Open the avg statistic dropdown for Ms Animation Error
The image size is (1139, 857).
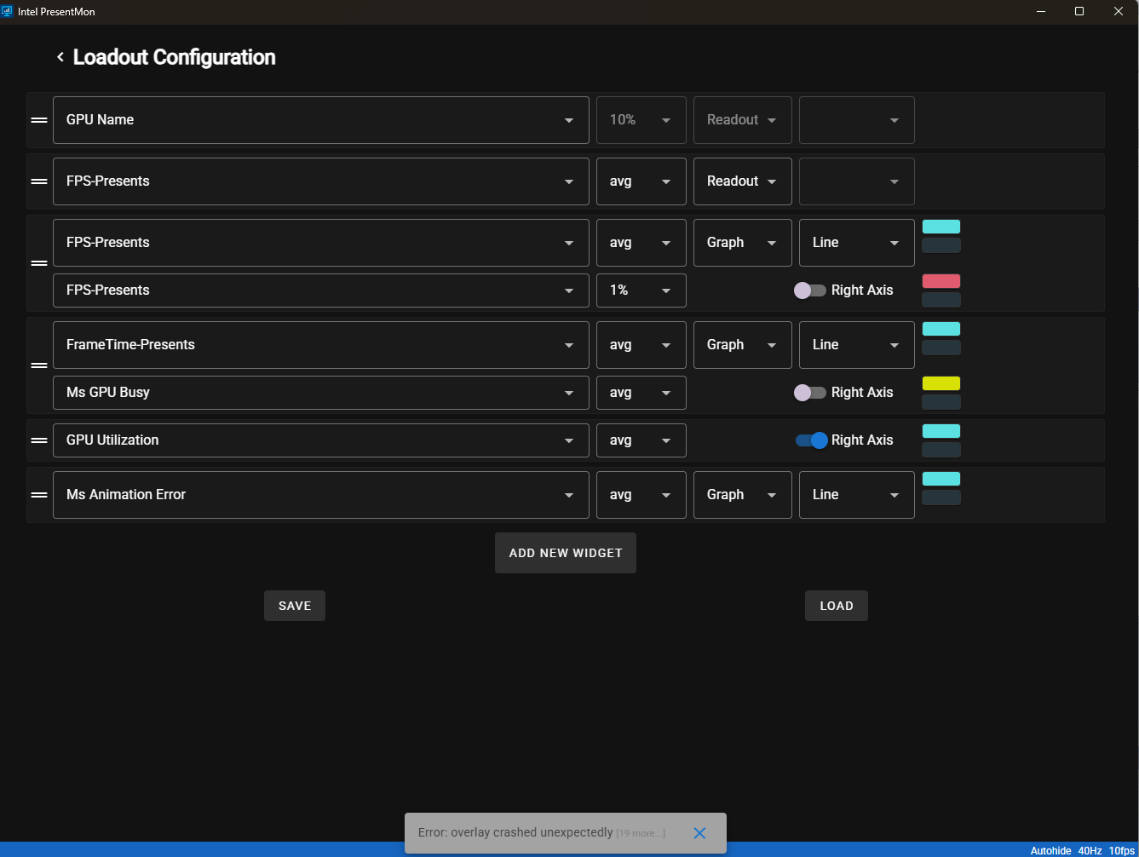(641, 495)
